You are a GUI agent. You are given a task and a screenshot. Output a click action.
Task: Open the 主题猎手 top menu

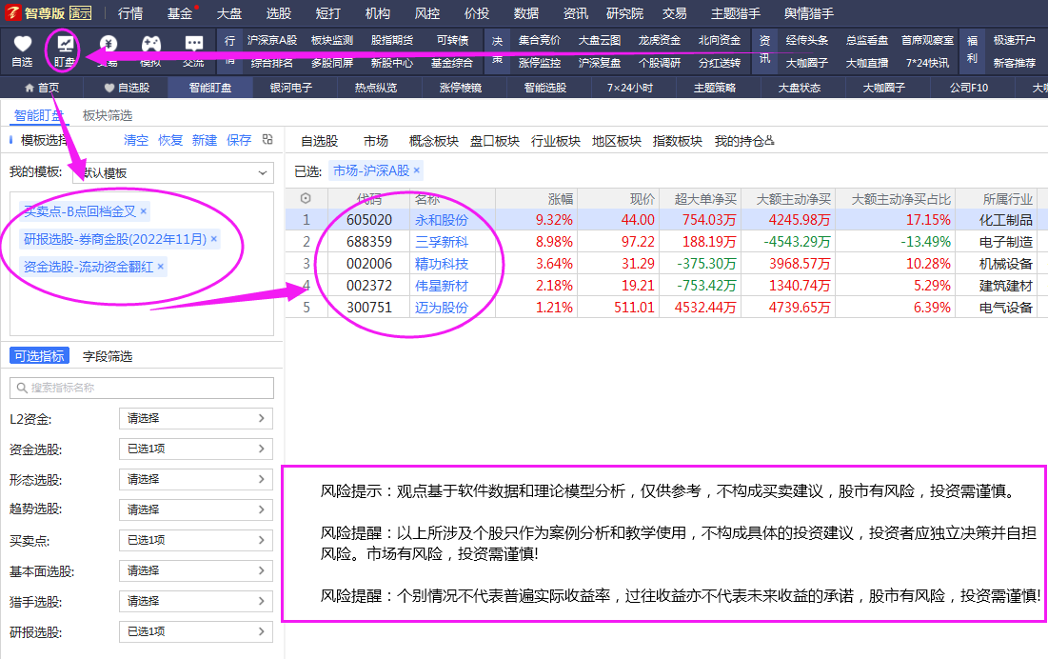click(736, 13)
